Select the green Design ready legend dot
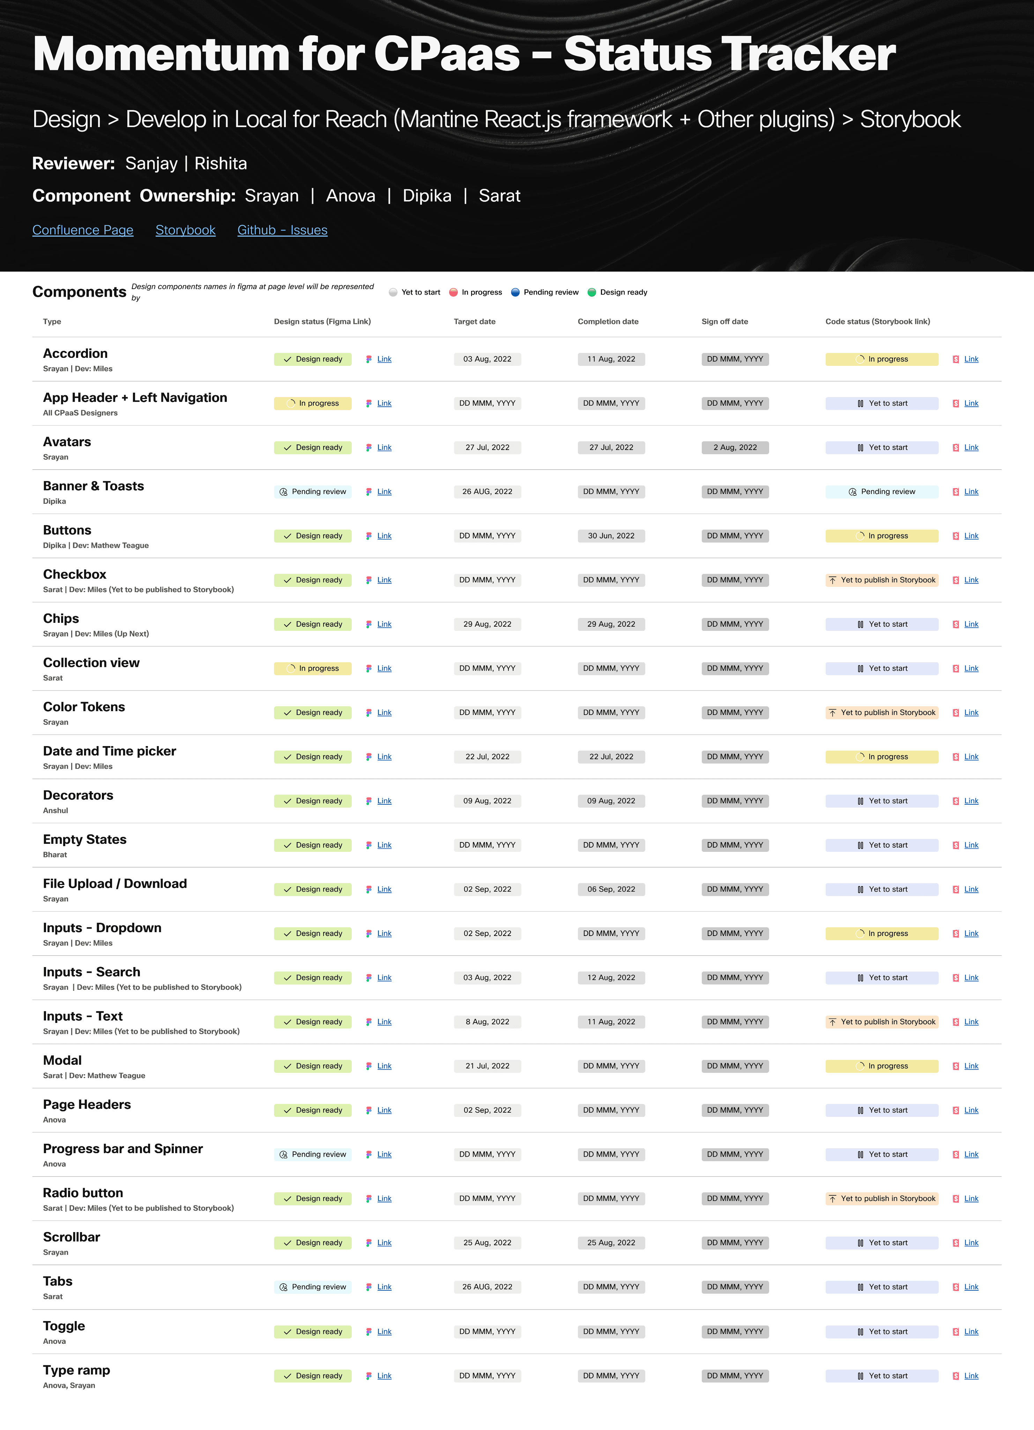 (x=592, y=293)
